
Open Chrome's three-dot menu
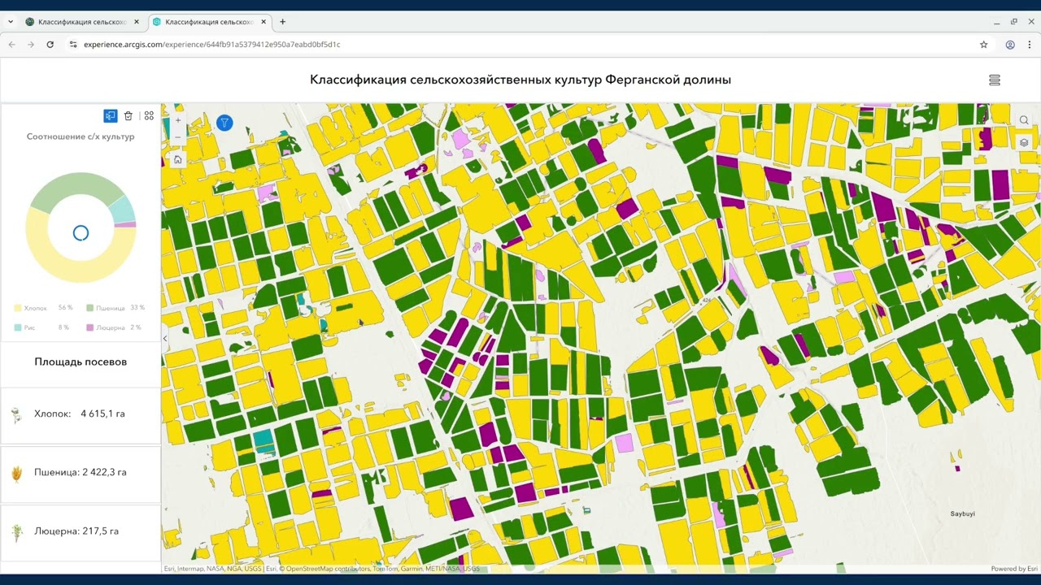(1030, 45)
